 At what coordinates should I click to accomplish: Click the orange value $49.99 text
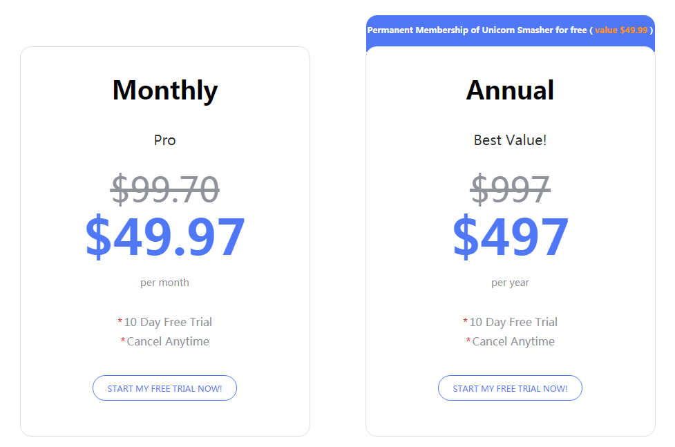click(x=621, y=30)
